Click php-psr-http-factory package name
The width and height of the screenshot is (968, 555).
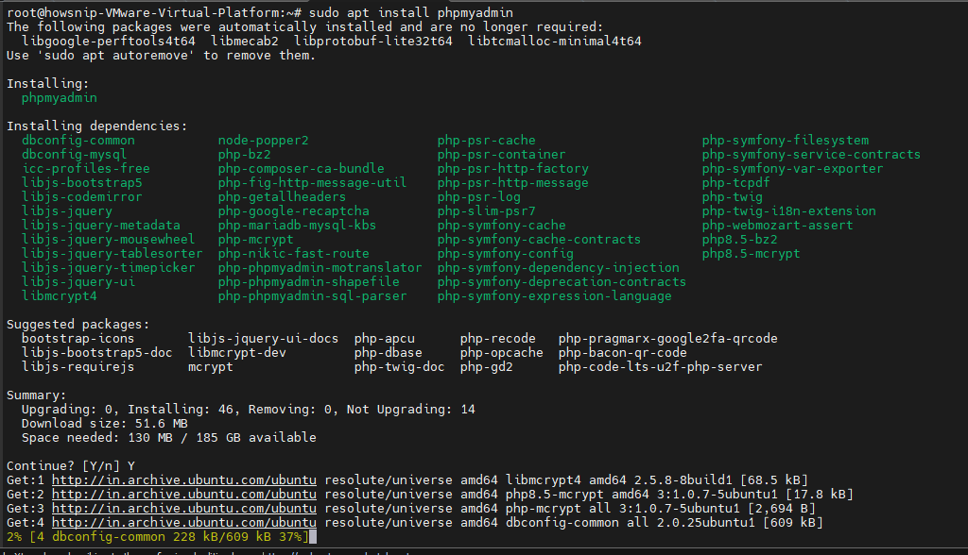pyautogui.click(x=513, y=169)
